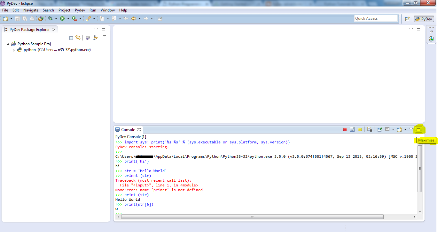
Task: Close the PyDev Package Explorer tab
Action: 54,30
